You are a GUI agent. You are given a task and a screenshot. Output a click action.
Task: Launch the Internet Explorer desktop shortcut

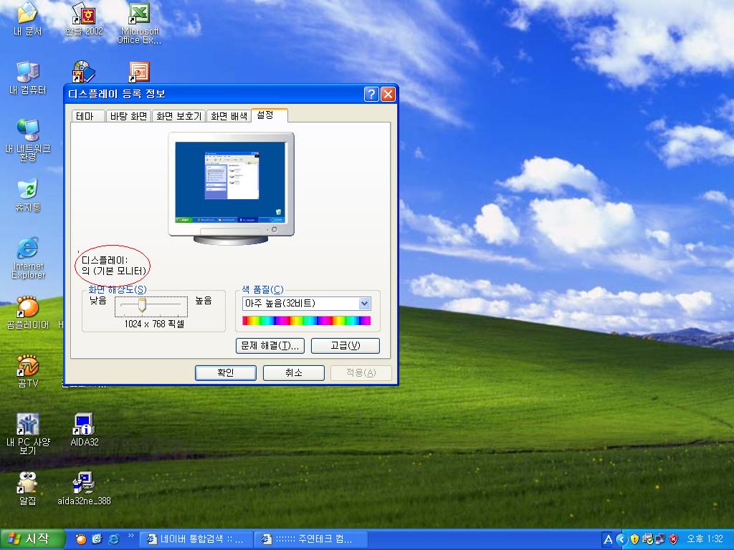coord(27,249)
